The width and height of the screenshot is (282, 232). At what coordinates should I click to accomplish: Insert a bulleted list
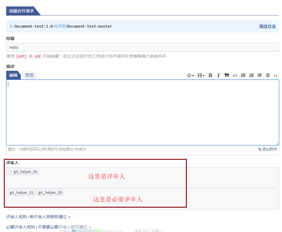pyautogui.click(x=243, y=75)
